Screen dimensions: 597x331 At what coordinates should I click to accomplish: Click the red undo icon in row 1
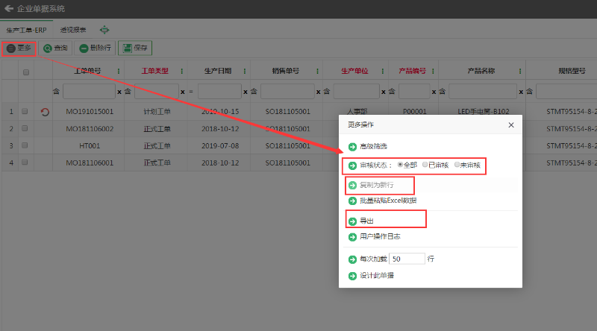45,112
